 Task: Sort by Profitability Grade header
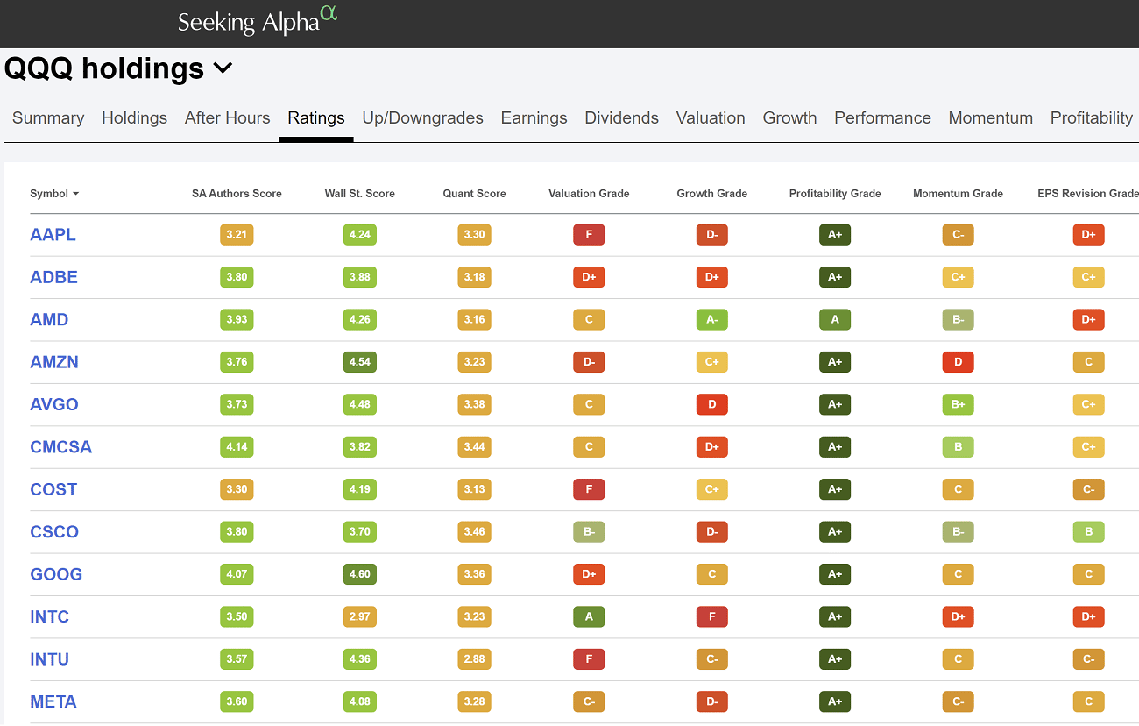coord(835,194)
